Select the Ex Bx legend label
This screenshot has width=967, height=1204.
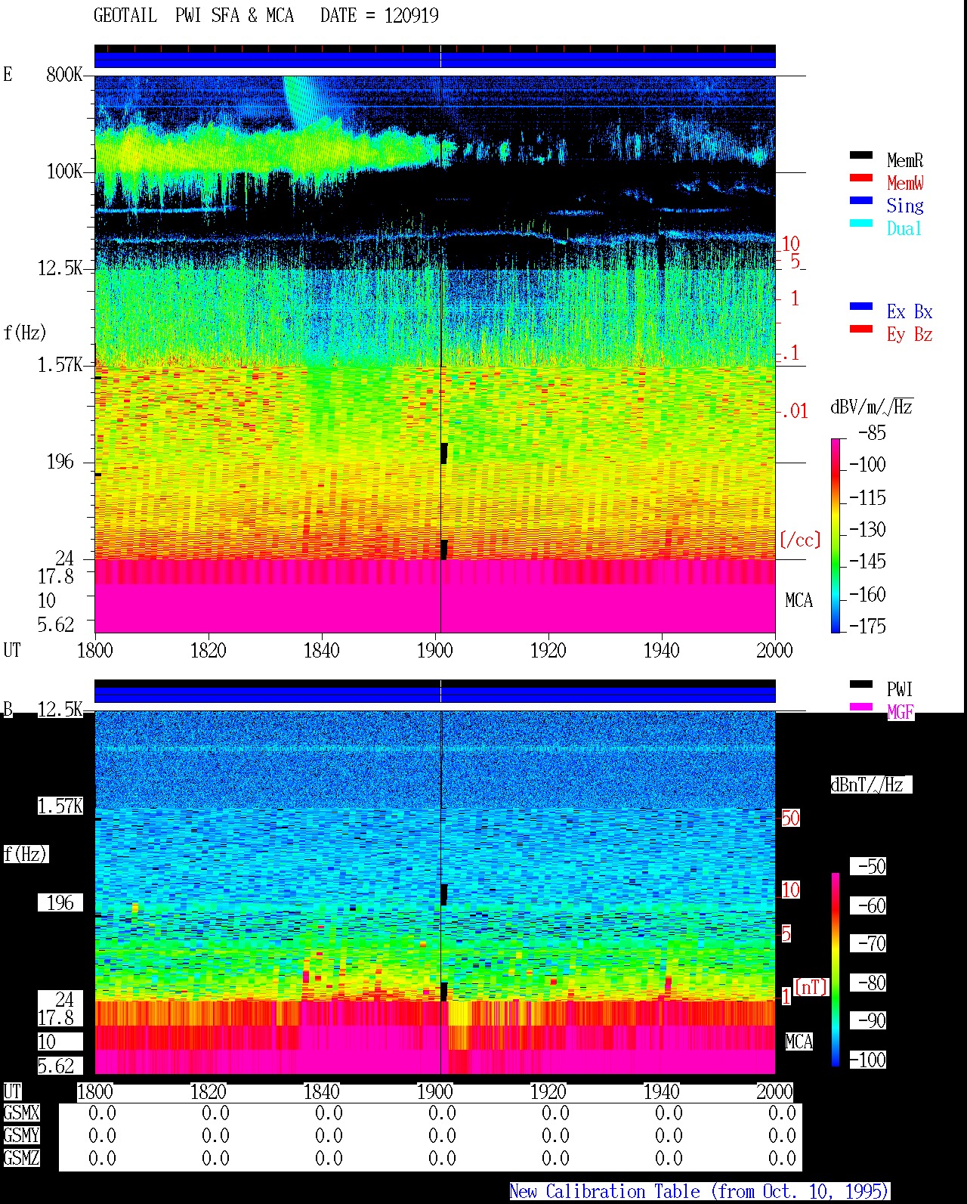tap(910, 311)
